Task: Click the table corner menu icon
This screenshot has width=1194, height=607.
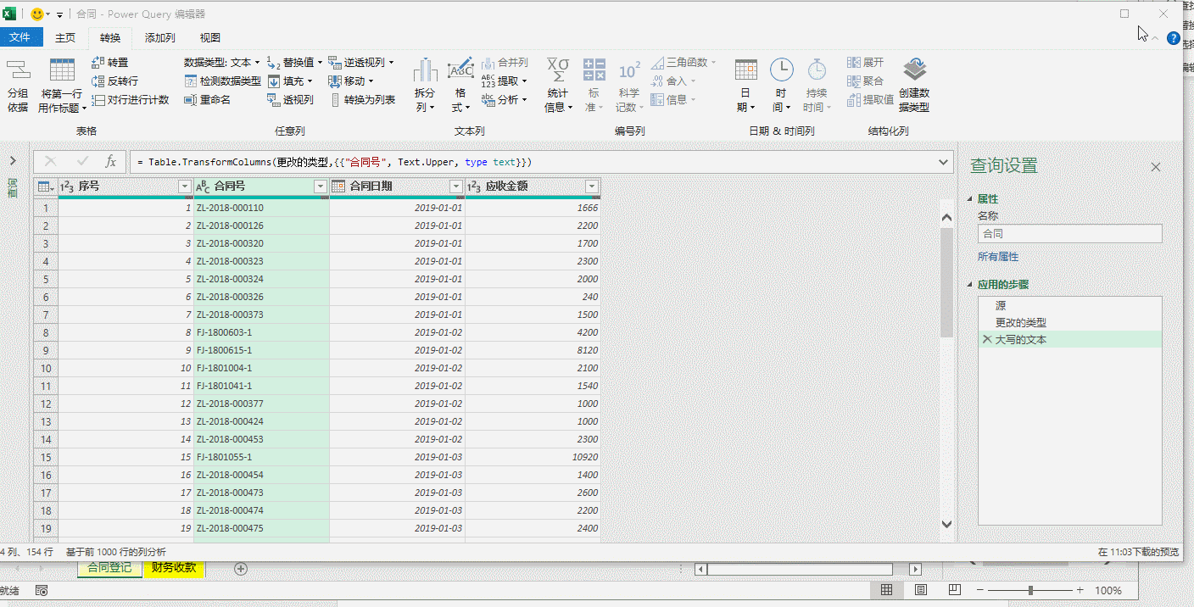Action: (x=46, y=187)
